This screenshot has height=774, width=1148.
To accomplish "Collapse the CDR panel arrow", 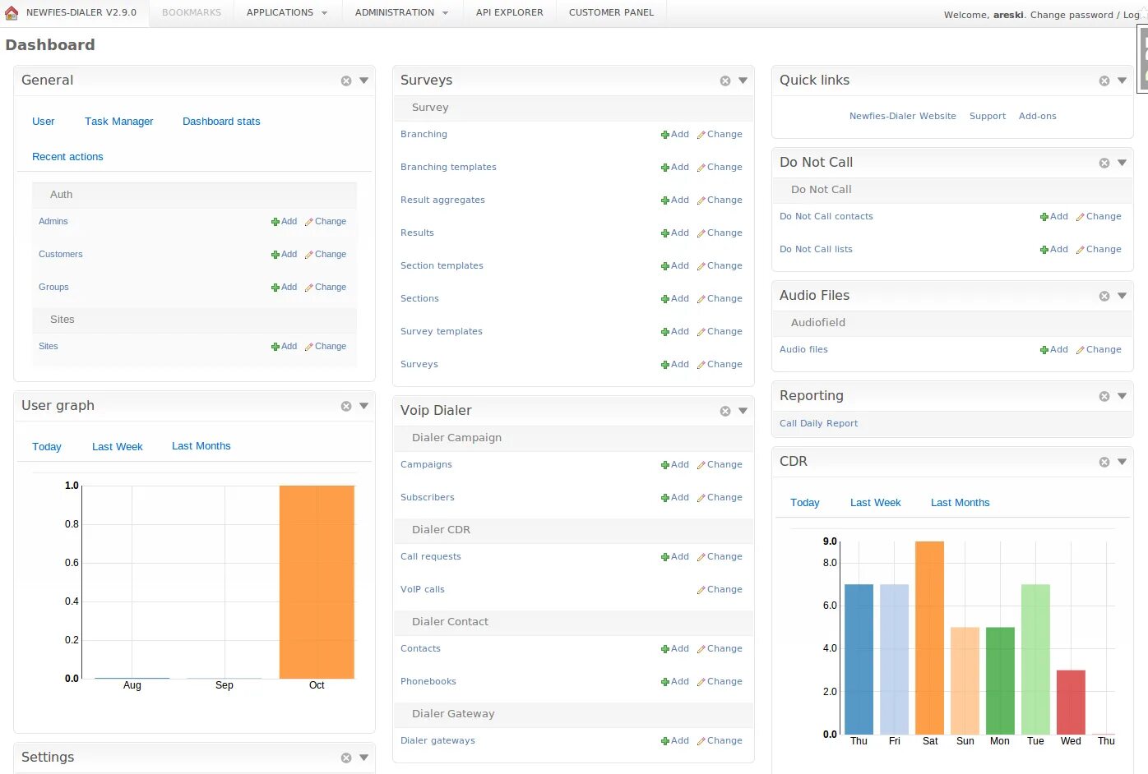I will coord(1122,462).
